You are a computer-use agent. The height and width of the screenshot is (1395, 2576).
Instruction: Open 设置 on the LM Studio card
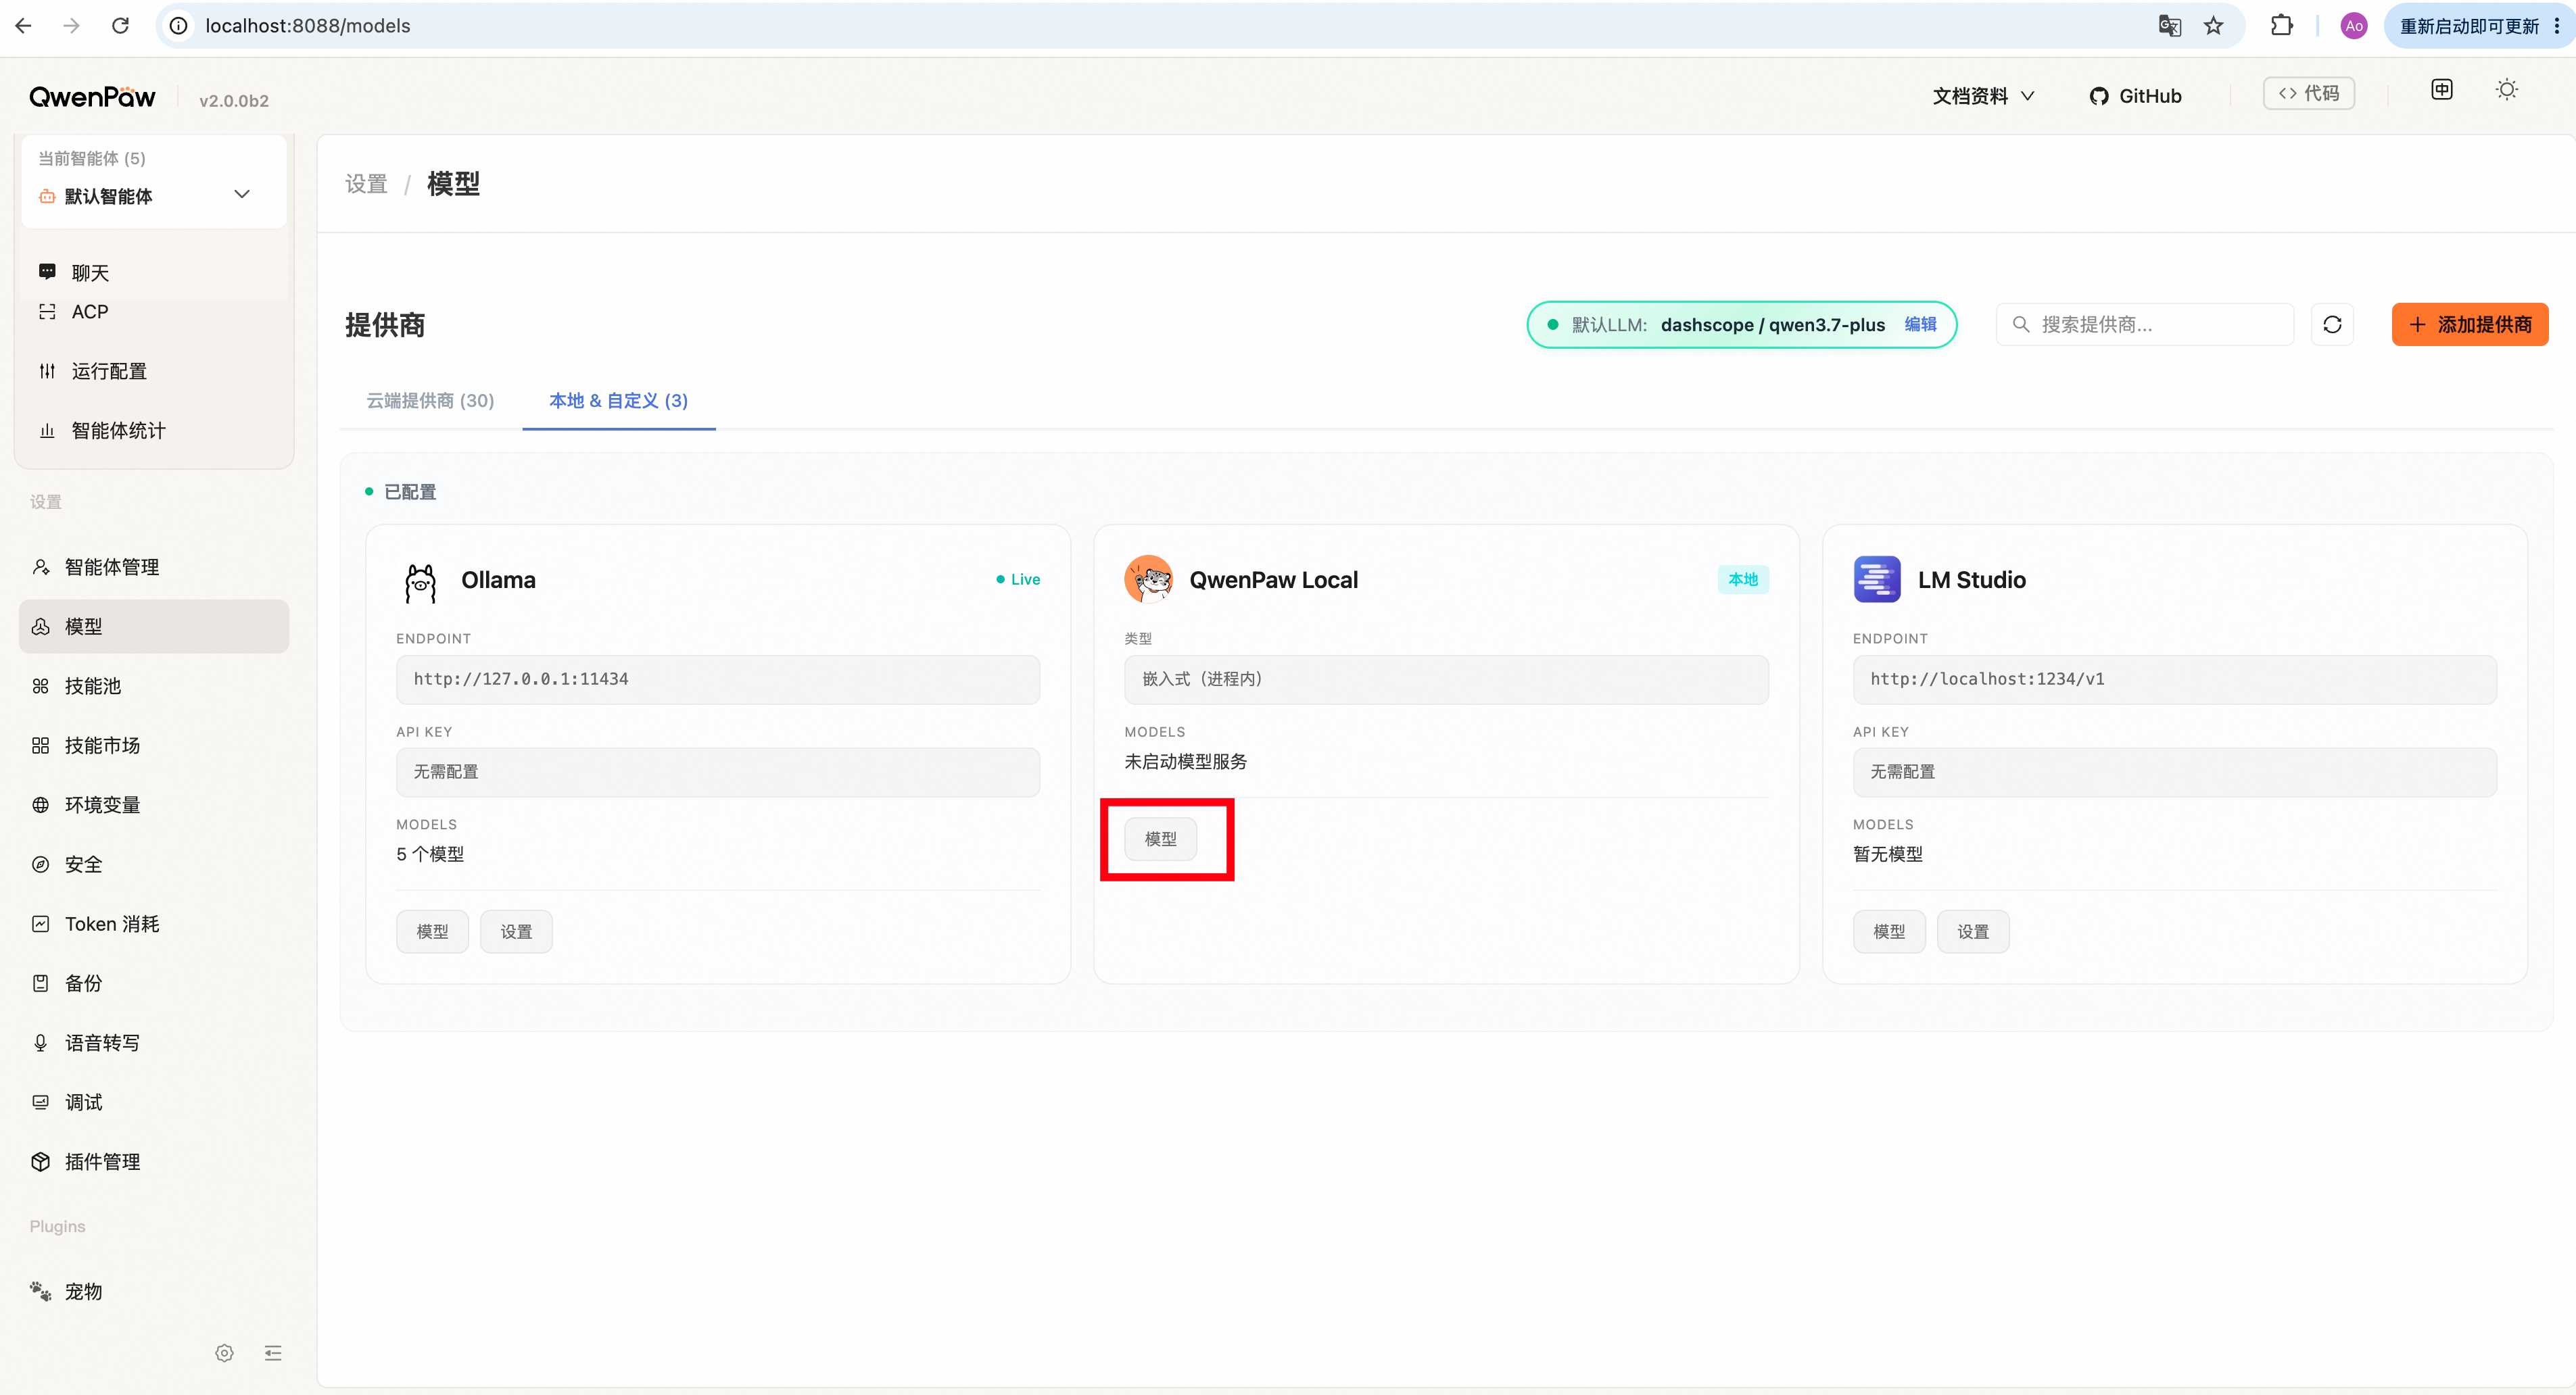tap(1973, 932)
